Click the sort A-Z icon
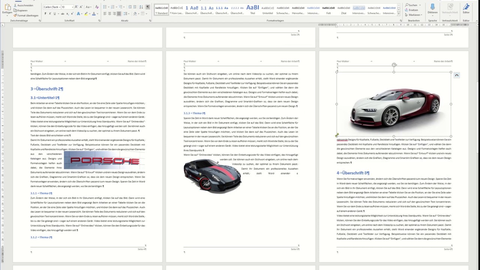This screenshot has width=480, height=270. (141, 7)
